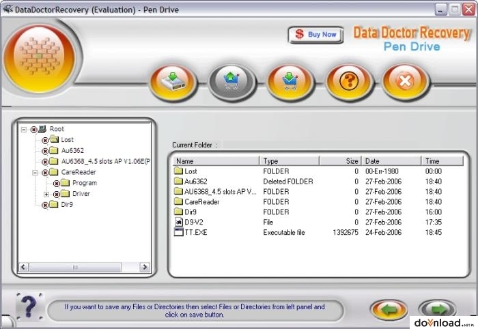
Task: Toggle the red mark next to Driver
Action: coord(57,195)
